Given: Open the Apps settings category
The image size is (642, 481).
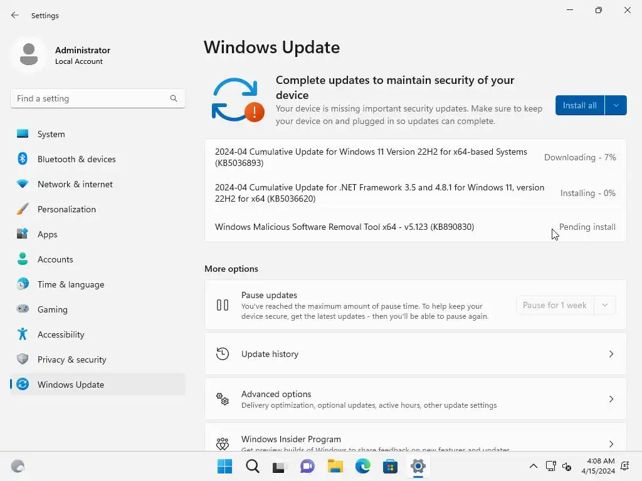Looking at the screenshot, I should tap(97, 234).
